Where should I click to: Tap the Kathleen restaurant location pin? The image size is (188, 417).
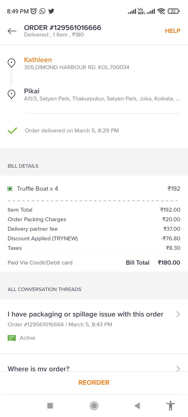tap(11, 63)
